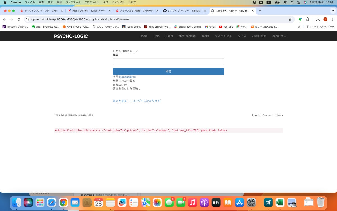Open the YouTube bookmark
Viewport: 337px width, 211px height.
pos(226,27)
